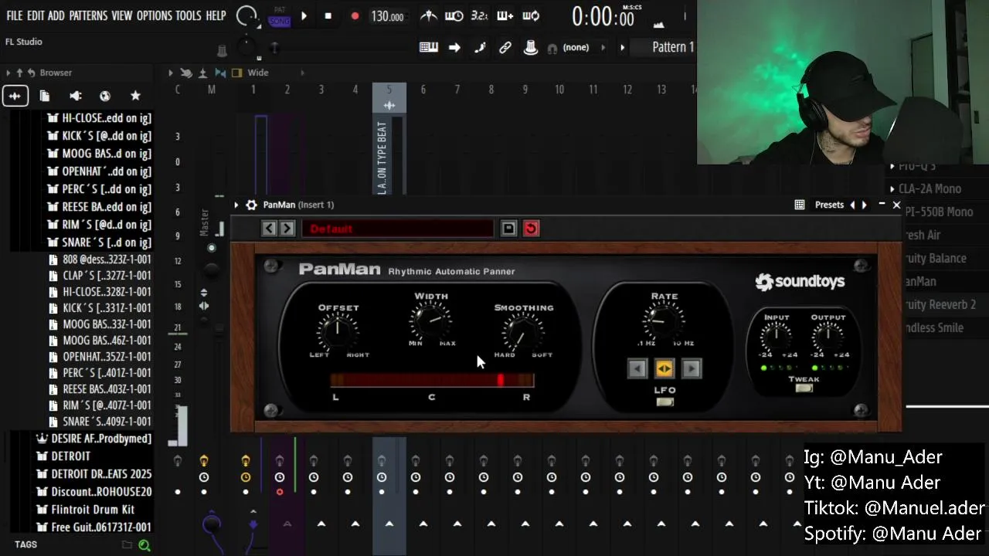Toggle the overdub/blend recording icon
This screenshot has height=556, width=989.
[x=505, y=15]
